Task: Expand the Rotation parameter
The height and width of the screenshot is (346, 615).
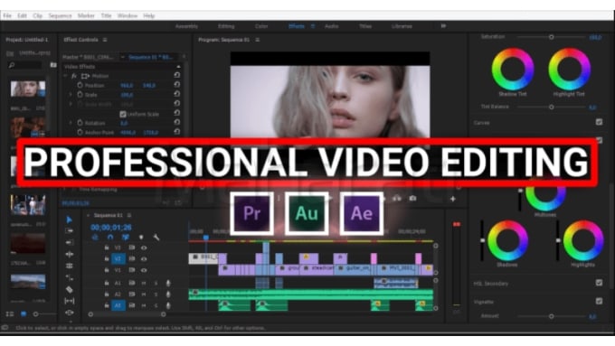Action: click(71, 123)
